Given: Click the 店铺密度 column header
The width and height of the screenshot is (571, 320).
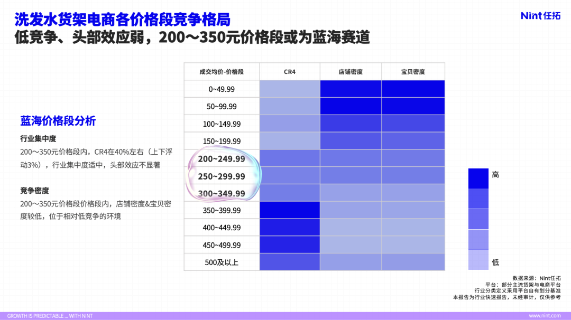Looking at the screenshot, I should [x=351, y=72].
